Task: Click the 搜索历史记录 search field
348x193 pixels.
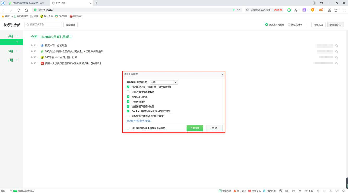Action: [43, 24]
